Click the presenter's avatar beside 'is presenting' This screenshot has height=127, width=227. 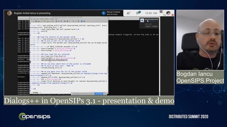pos(10,13)
